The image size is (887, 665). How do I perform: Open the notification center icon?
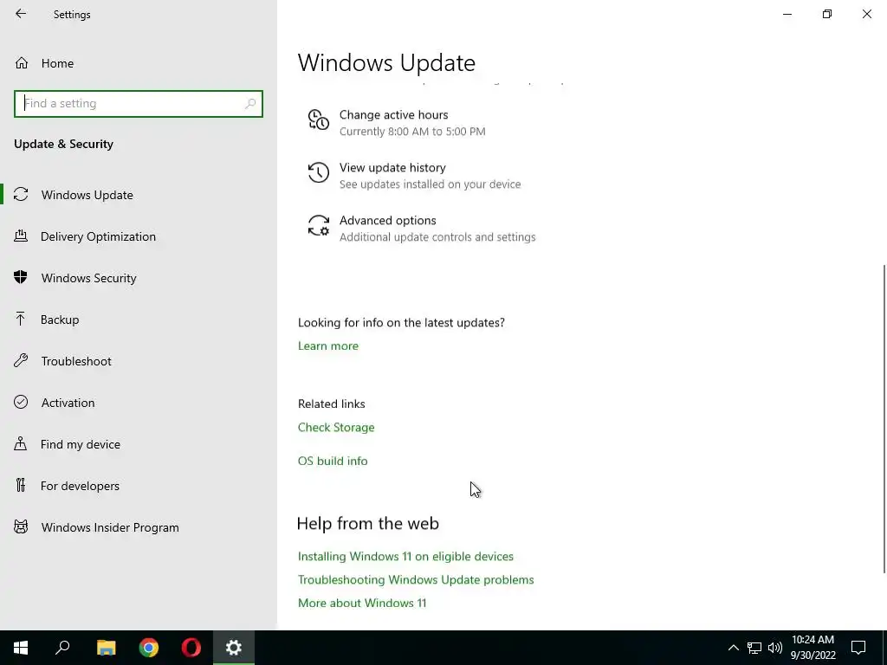(858, 648)
